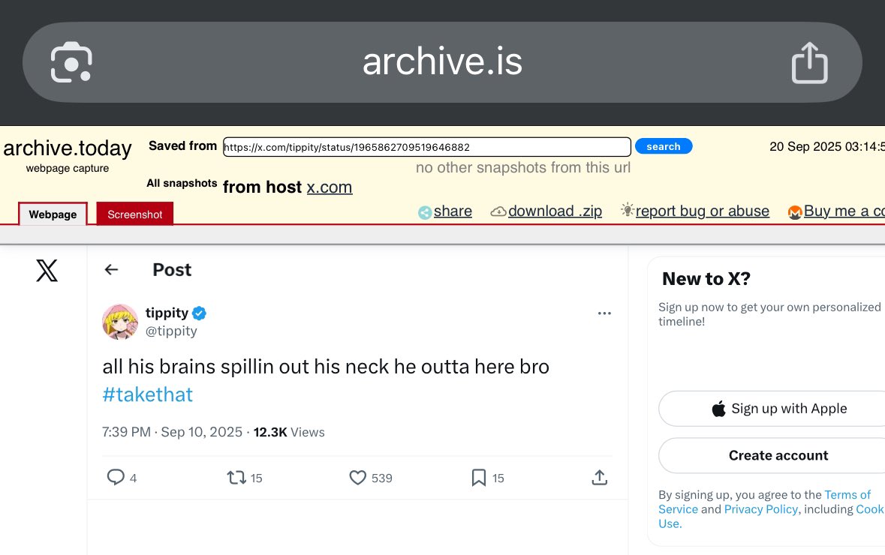Open report bug or abuse link
The height and width of the screenshot is (555, 885).
tap(702, 211)
